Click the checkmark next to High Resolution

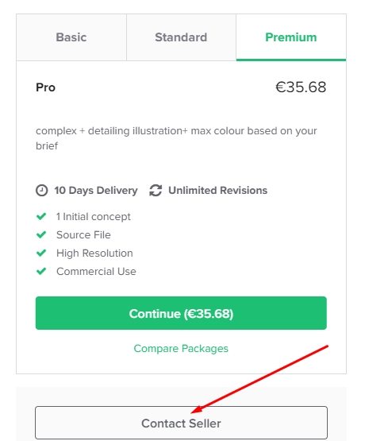tap(41, 253)
